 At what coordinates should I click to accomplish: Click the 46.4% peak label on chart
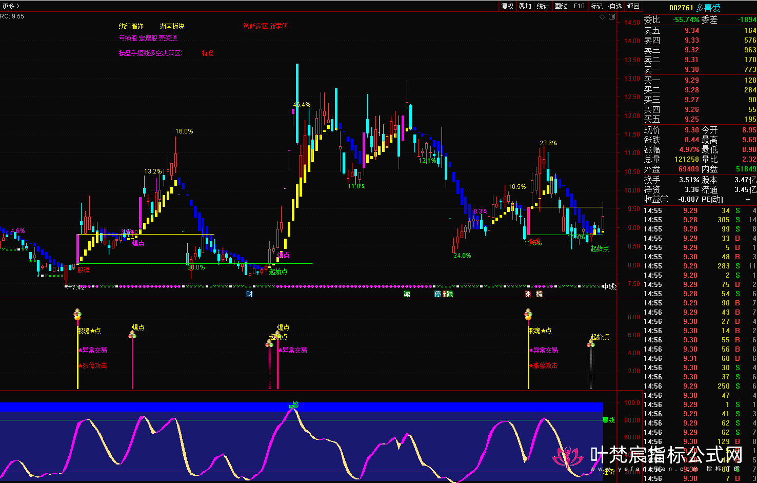(x=302, y=104)
